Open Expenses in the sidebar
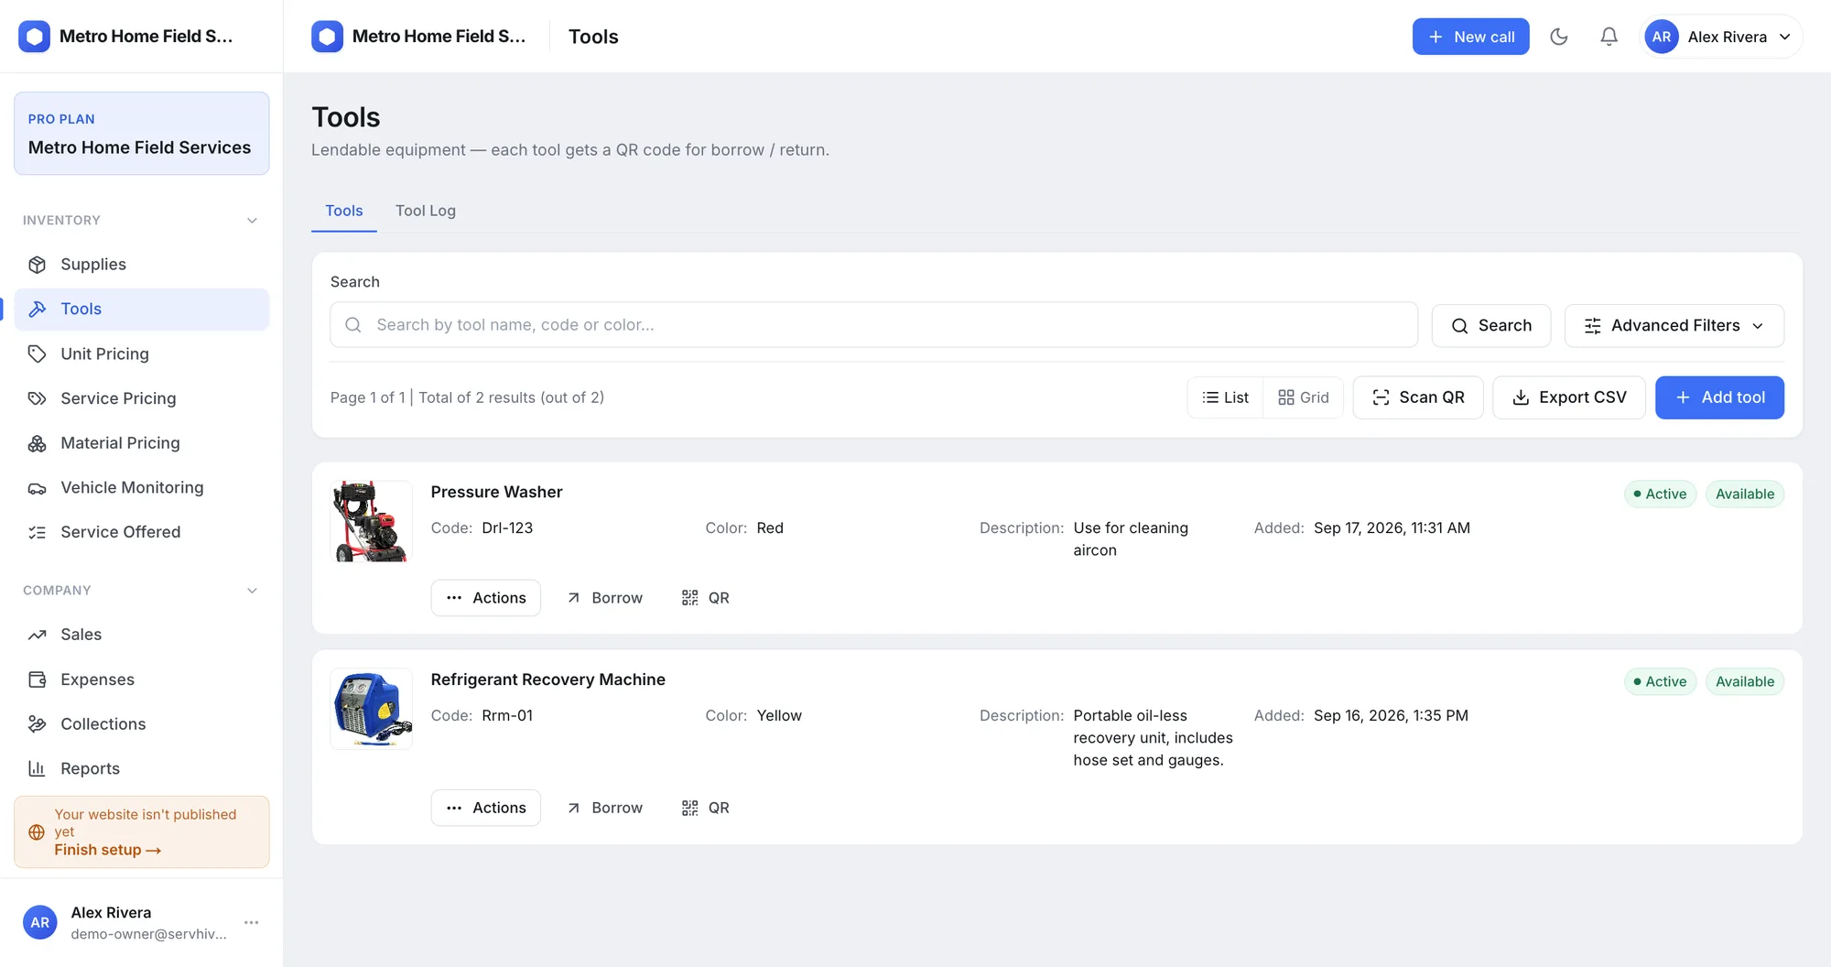Viewport: 1831px width, 967px height. click(142, 679)
